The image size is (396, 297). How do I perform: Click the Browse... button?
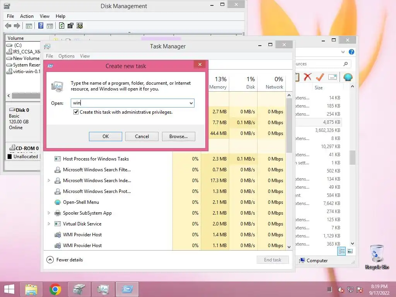(179, 137)
